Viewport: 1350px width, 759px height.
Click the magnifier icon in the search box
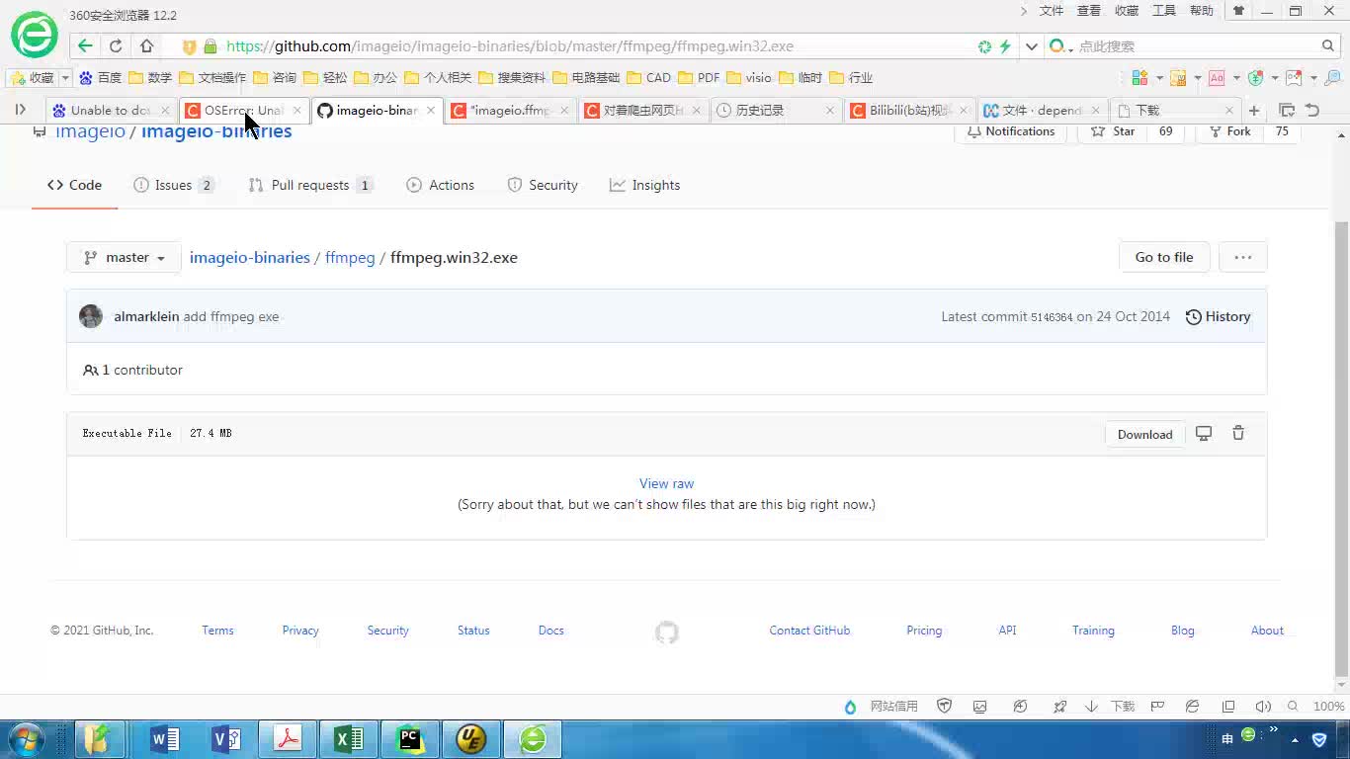tap(1328, 45)
